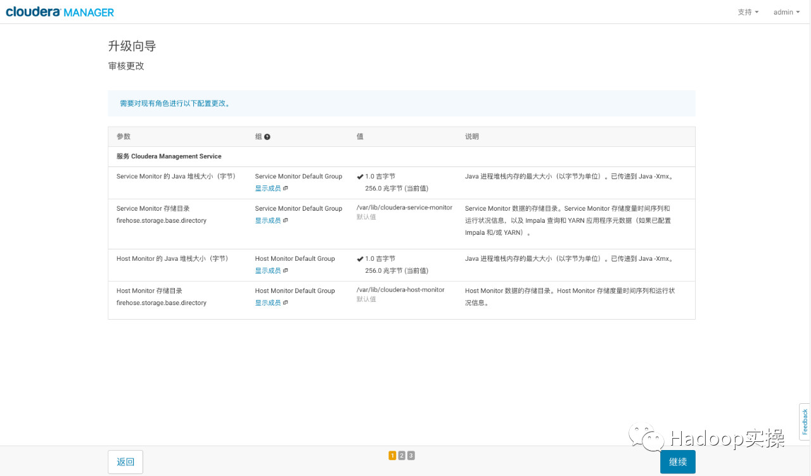Open the 支持 dropdown menu
811x476 pixels.
748,12
